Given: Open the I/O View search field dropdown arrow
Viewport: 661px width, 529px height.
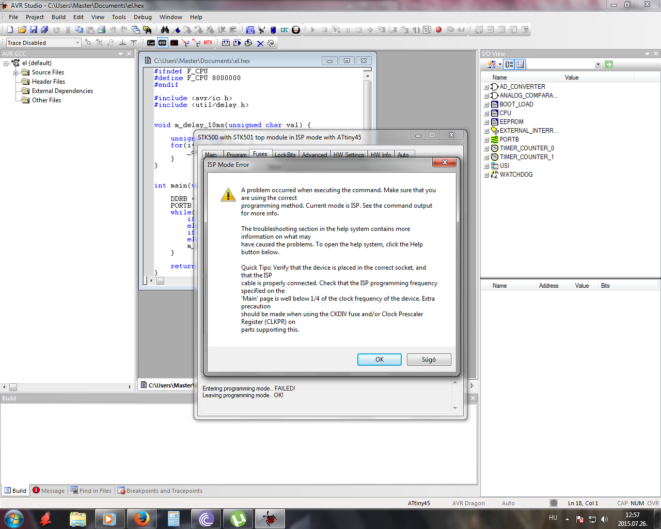Looking at the screenshot, I should point(598,65).
